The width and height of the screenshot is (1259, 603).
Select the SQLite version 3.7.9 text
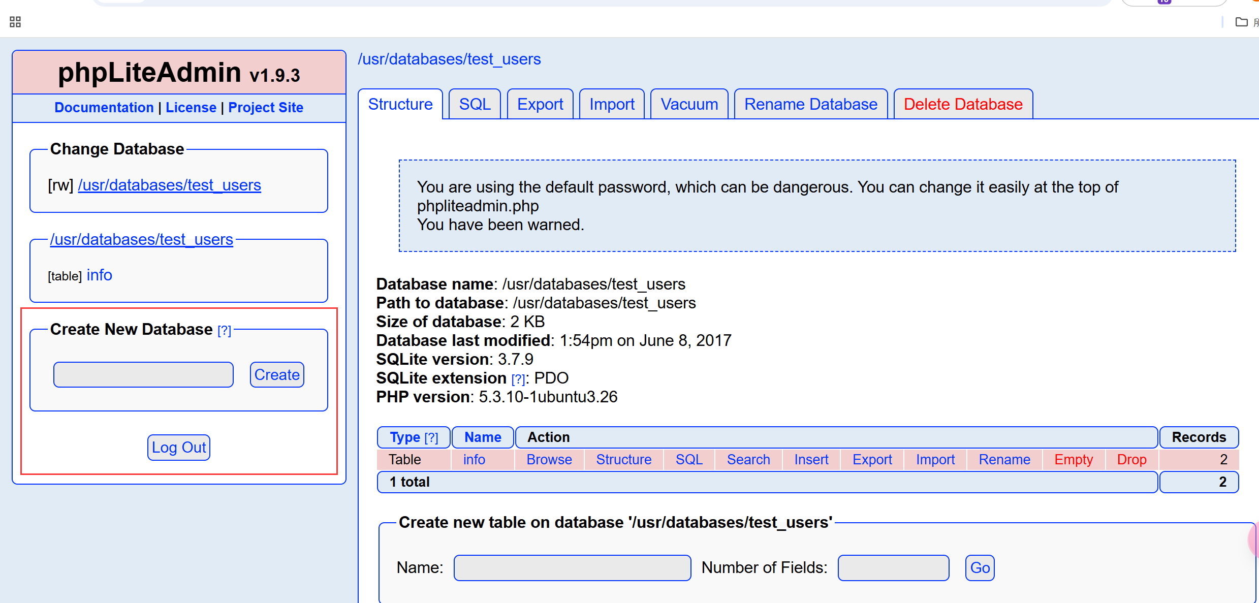pos(455,359)
